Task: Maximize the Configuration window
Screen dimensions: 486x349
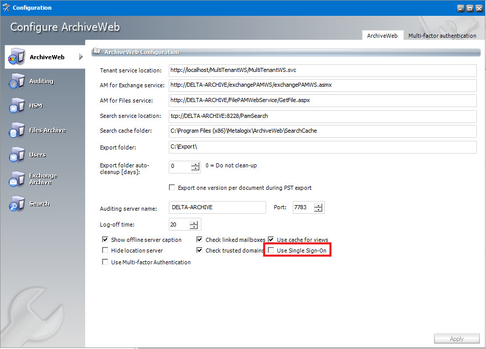Action: pos(470,8)
